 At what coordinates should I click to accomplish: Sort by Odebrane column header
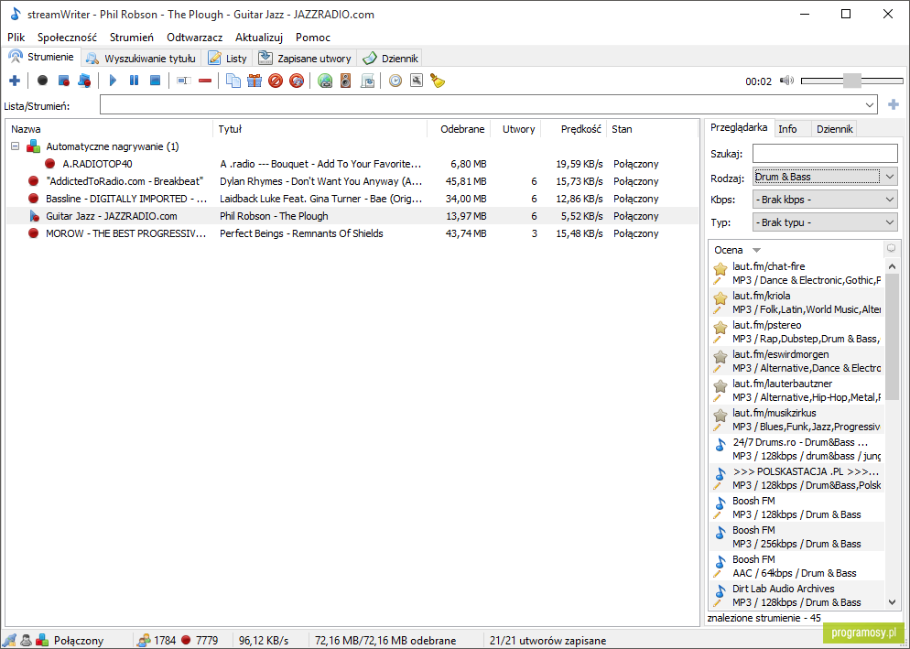(x=459, y=129)
